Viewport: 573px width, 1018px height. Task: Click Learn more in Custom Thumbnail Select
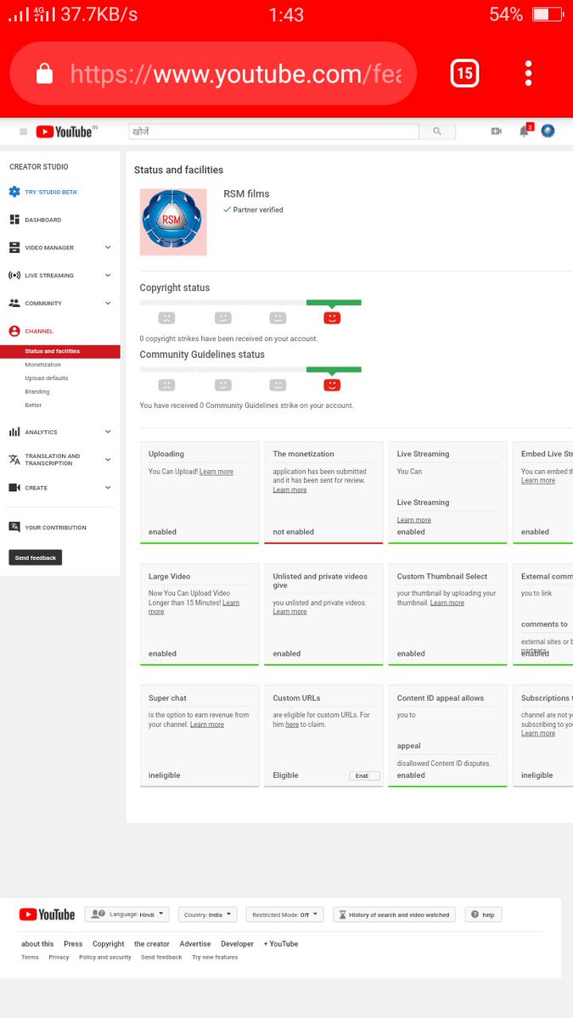(447, 602)
